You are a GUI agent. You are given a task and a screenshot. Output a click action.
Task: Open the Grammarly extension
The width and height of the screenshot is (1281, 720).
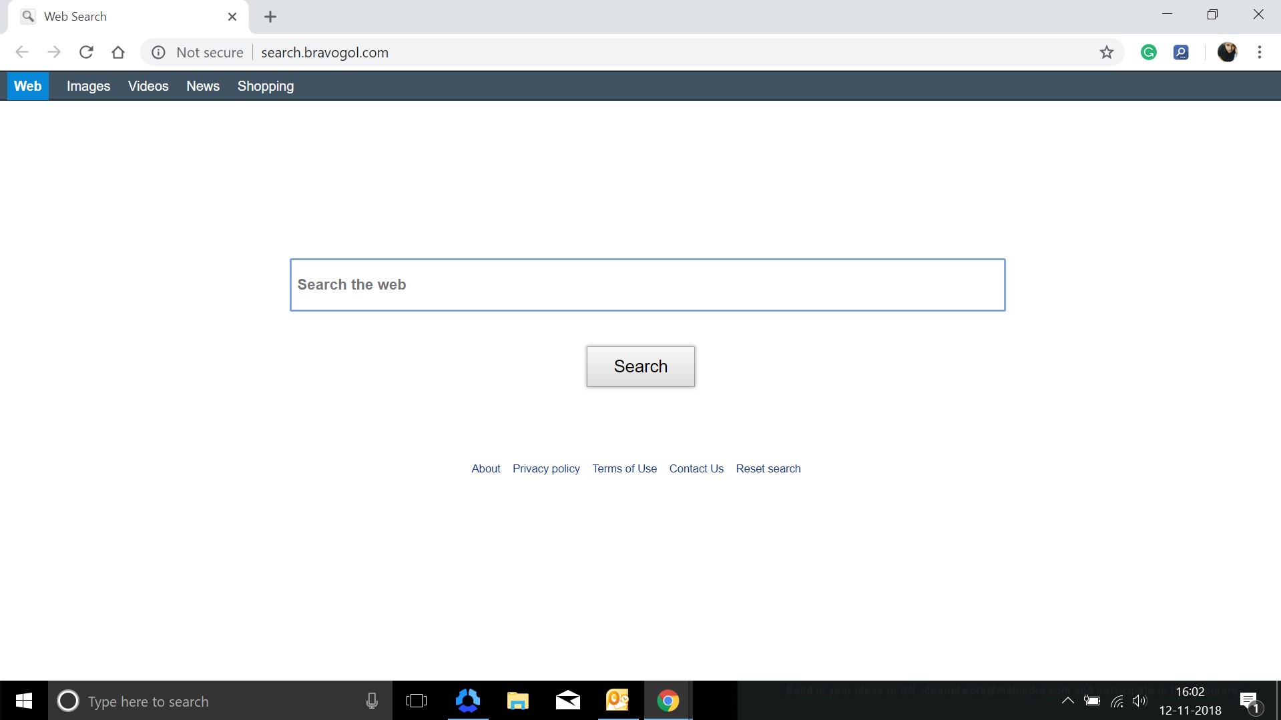click(1149, 52)
